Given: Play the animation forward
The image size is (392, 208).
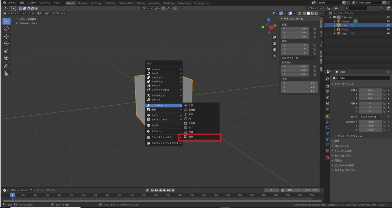Looking at the screenshot, I should click(165, 190).
